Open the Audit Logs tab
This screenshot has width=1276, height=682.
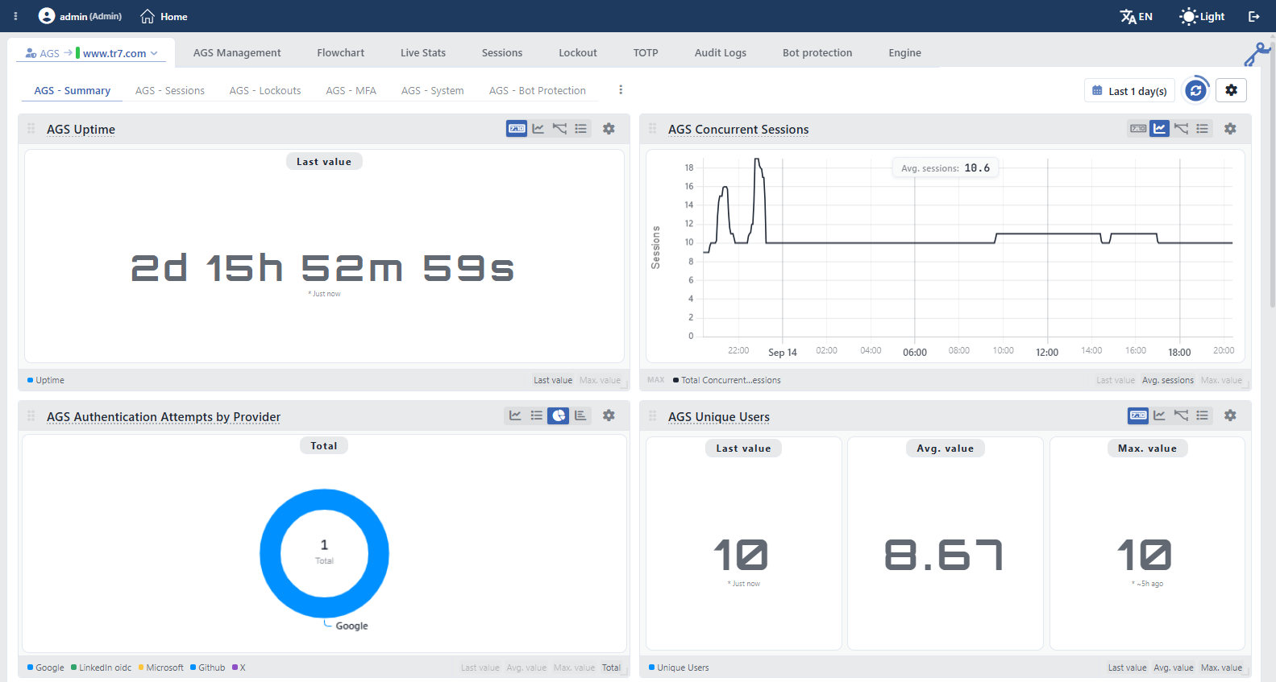721,52
